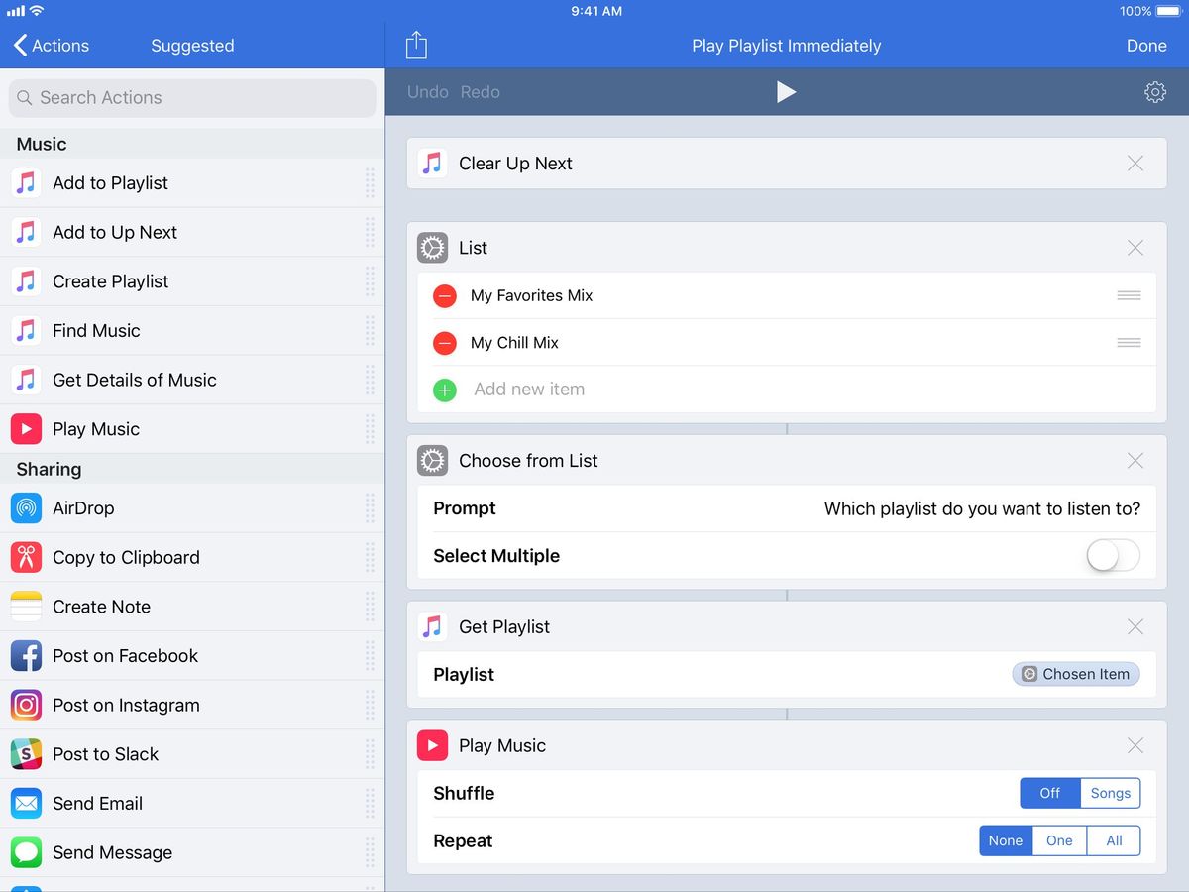Select the Play Music action icon
1189x892 pixels.
pyautogui.click(x=26, y=428)
